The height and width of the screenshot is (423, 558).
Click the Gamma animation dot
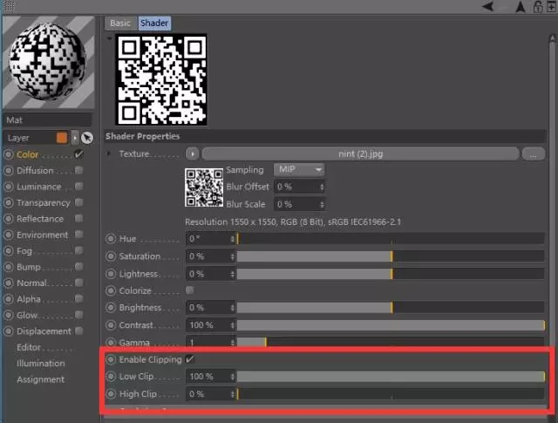(x=111, y=343)
